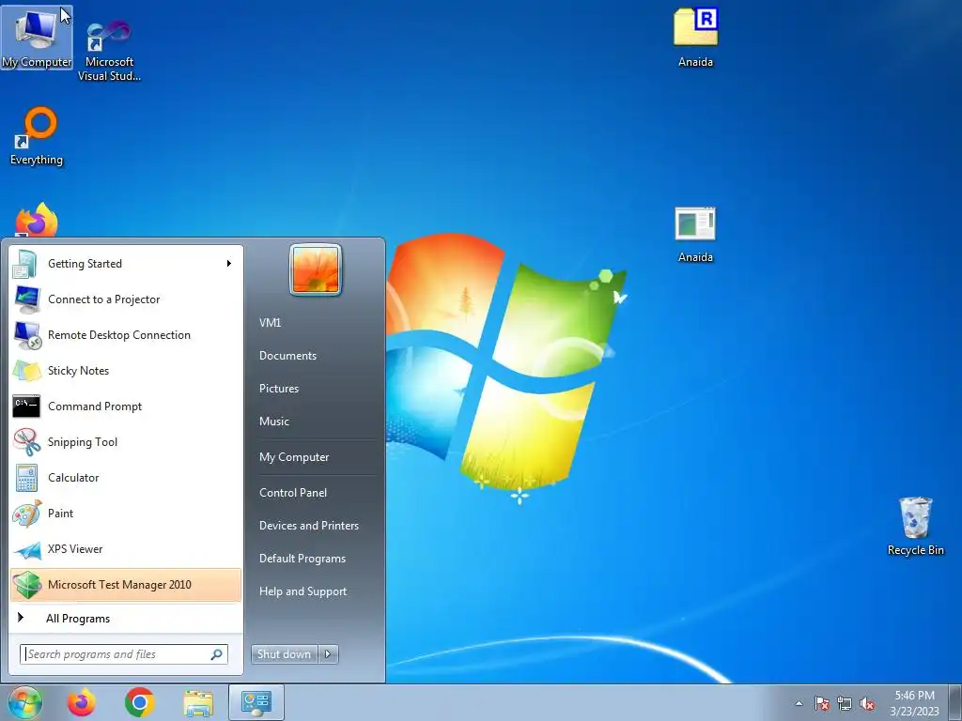Click the Action Center flag tray icon
962x721 pixels.
pyautogui.click(x=822, y=704)
